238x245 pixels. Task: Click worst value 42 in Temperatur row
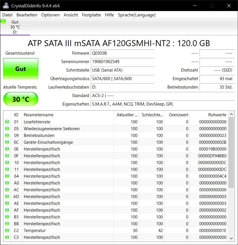point(161,231)
